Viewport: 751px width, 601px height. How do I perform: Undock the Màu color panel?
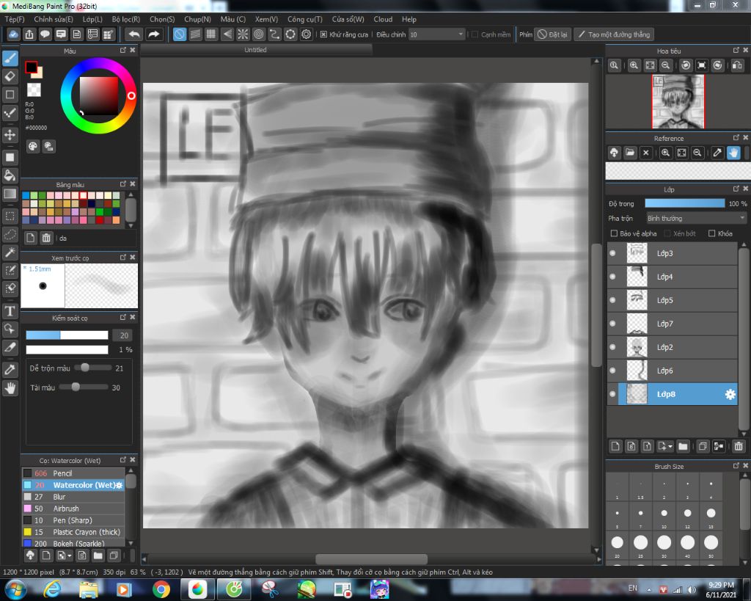[x=123, y=51]
